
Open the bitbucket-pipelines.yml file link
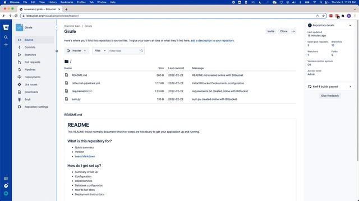86,83
